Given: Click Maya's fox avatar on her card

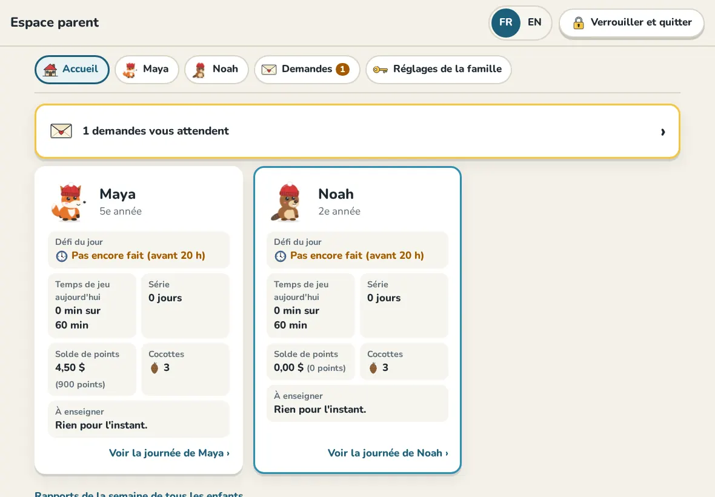Looking at the screenshot, I should [x=68, y=202].
